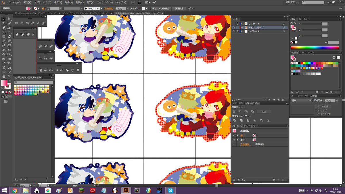Click the Divide pathfinder icon
This screenshot has height=194, width=345.
point(234,120)
